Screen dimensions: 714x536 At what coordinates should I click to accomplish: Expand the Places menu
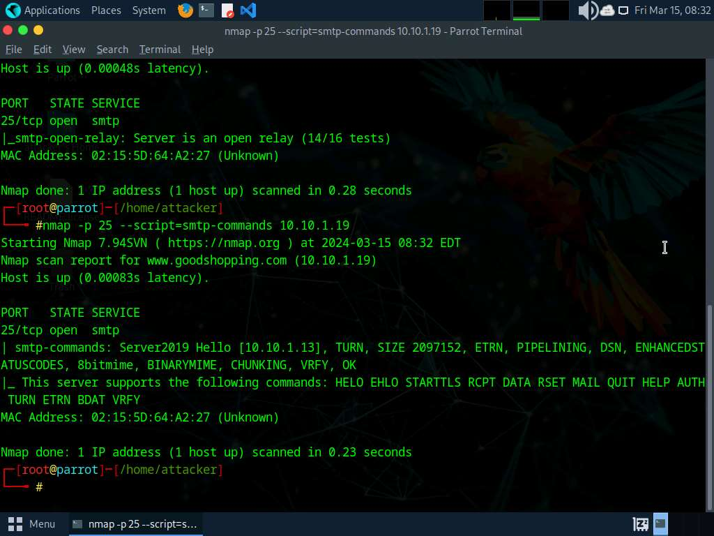[105, 10]
